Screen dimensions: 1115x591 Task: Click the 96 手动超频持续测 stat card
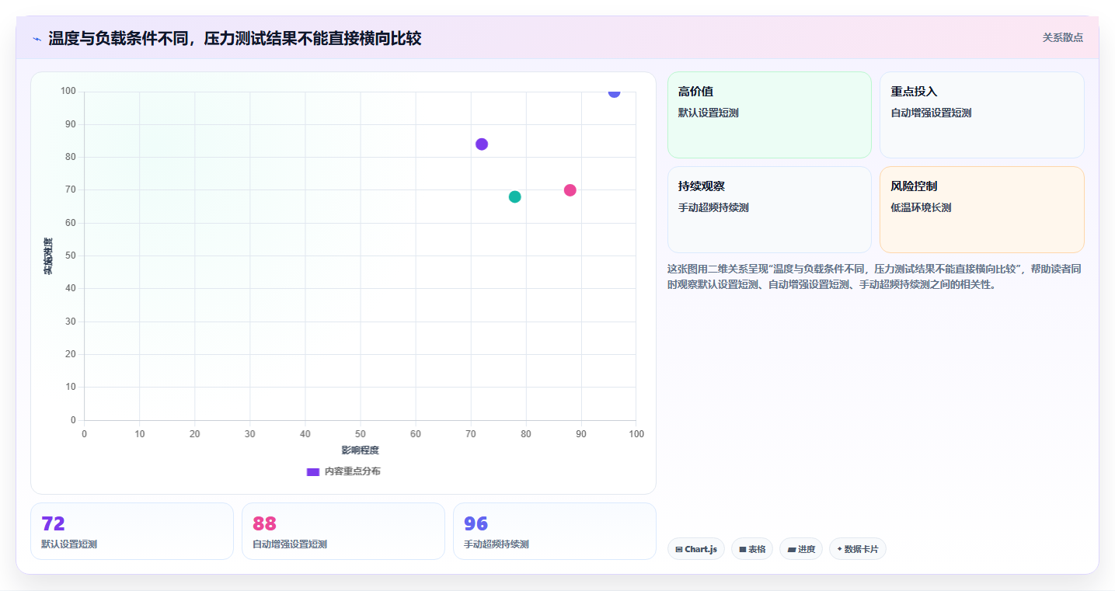pyautogui.click(x=555, y=531)
